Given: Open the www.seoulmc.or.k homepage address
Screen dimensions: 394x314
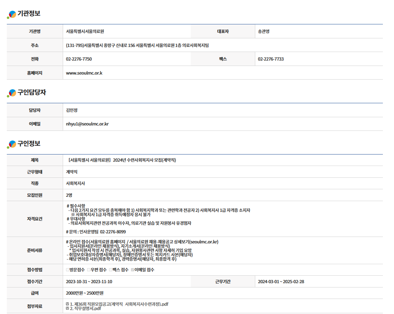Looking at the screenshot, I should (84, 73).
